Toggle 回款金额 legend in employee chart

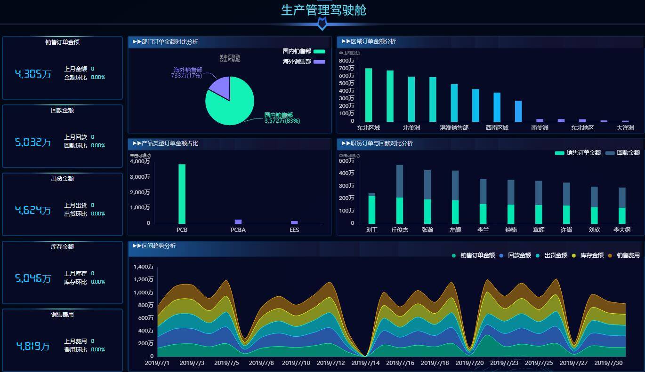(610, 153)
